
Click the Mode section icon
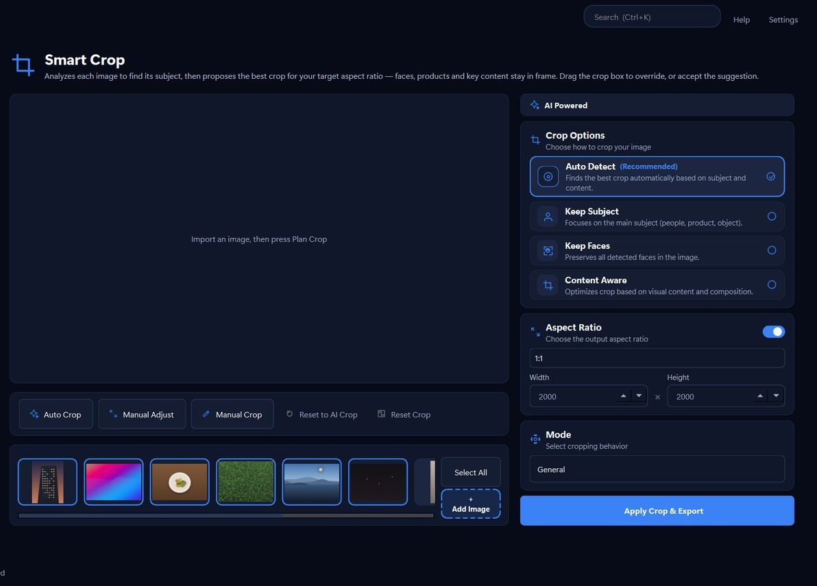tap(535, 439)
